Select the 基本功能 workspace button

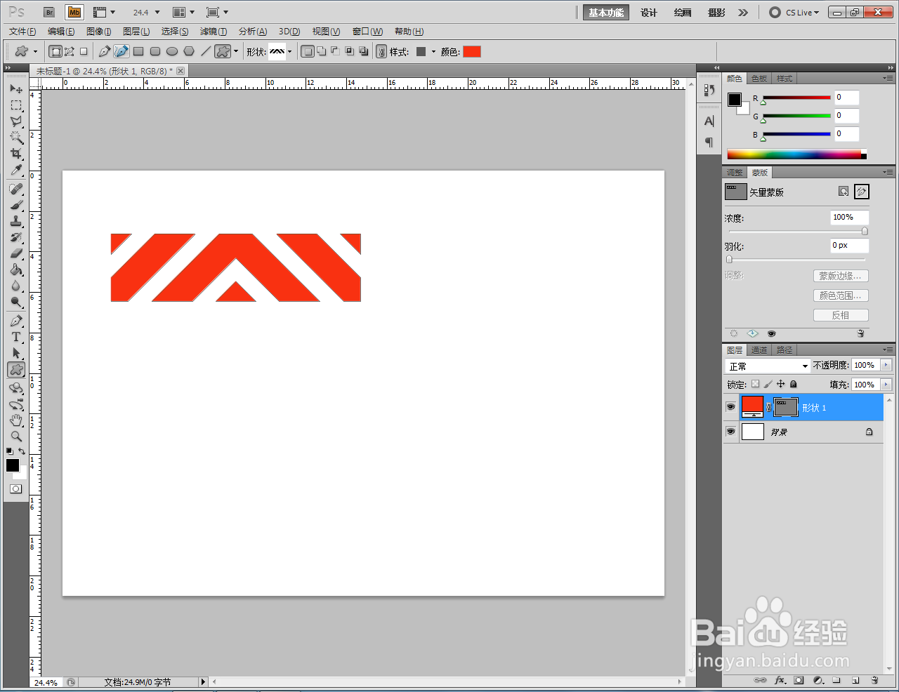[x=606, y=13]
